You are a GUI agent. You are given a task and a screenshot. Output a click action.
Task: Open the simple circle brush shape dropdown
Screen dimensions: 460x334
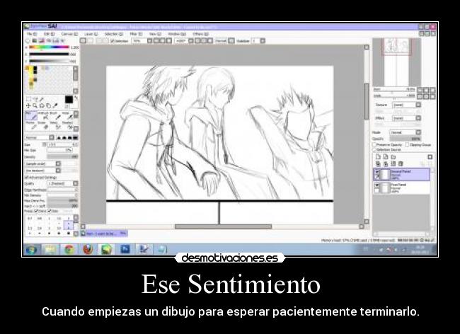(43, 163)
